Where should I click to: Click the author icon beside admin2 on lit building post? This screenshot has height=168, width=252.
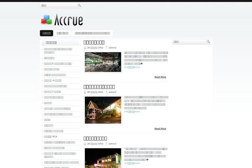pyautogui.click(x=106, y=144)
